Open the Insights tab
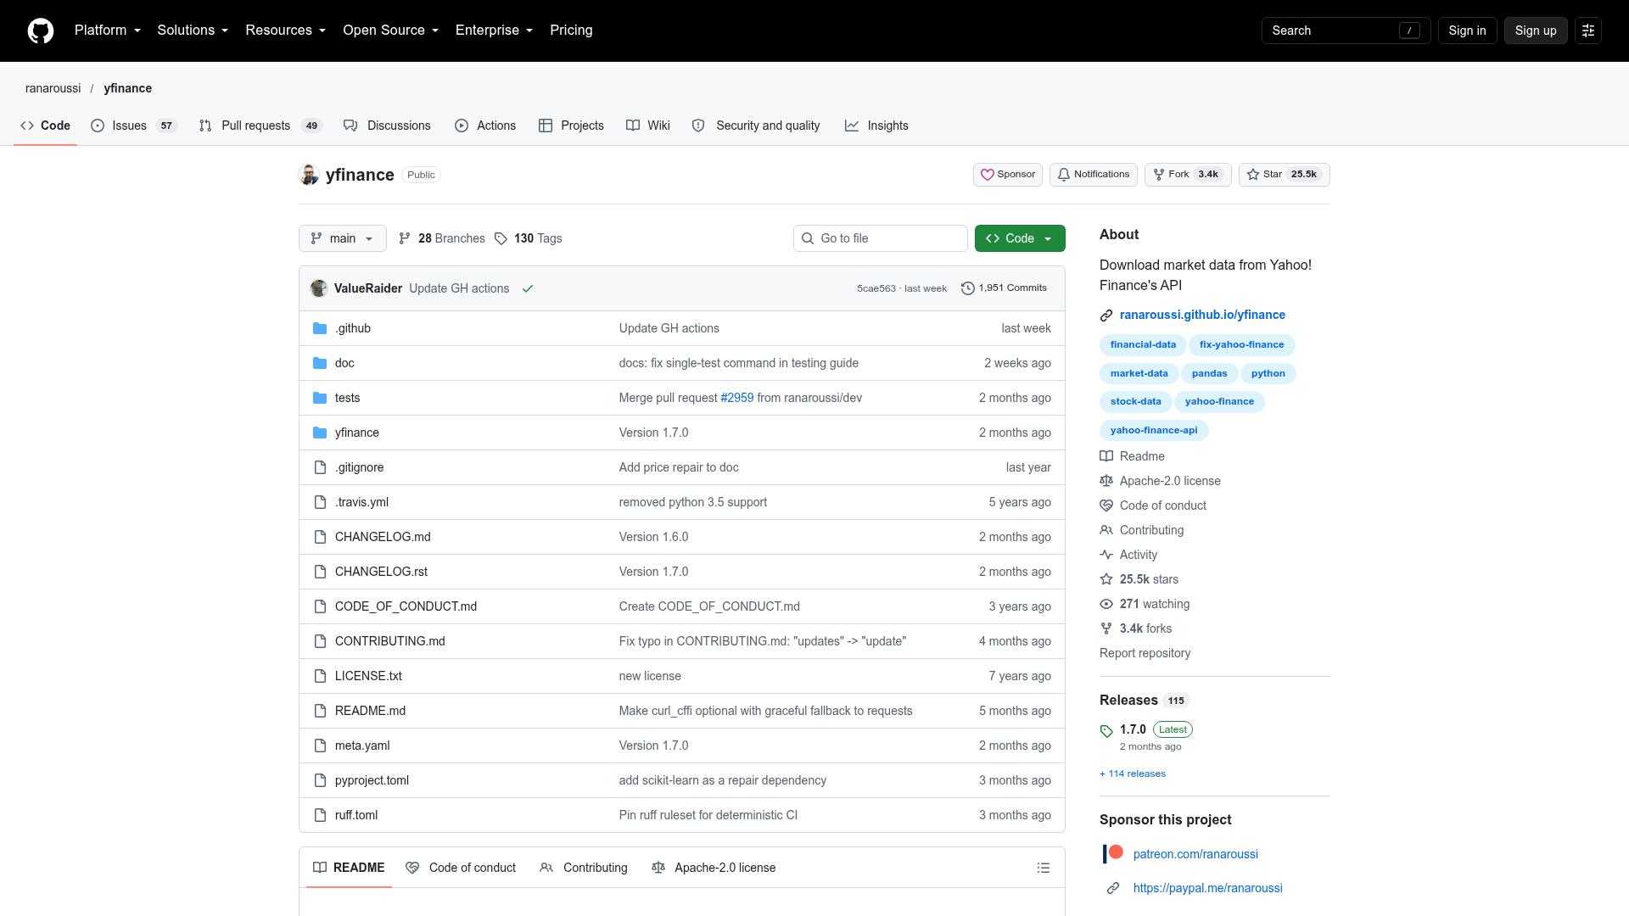 click(x=876, y=126)
